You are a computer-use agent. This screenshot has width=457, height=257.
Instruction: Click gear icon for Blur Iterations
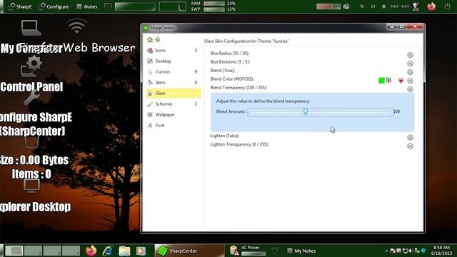click(410, 64)
